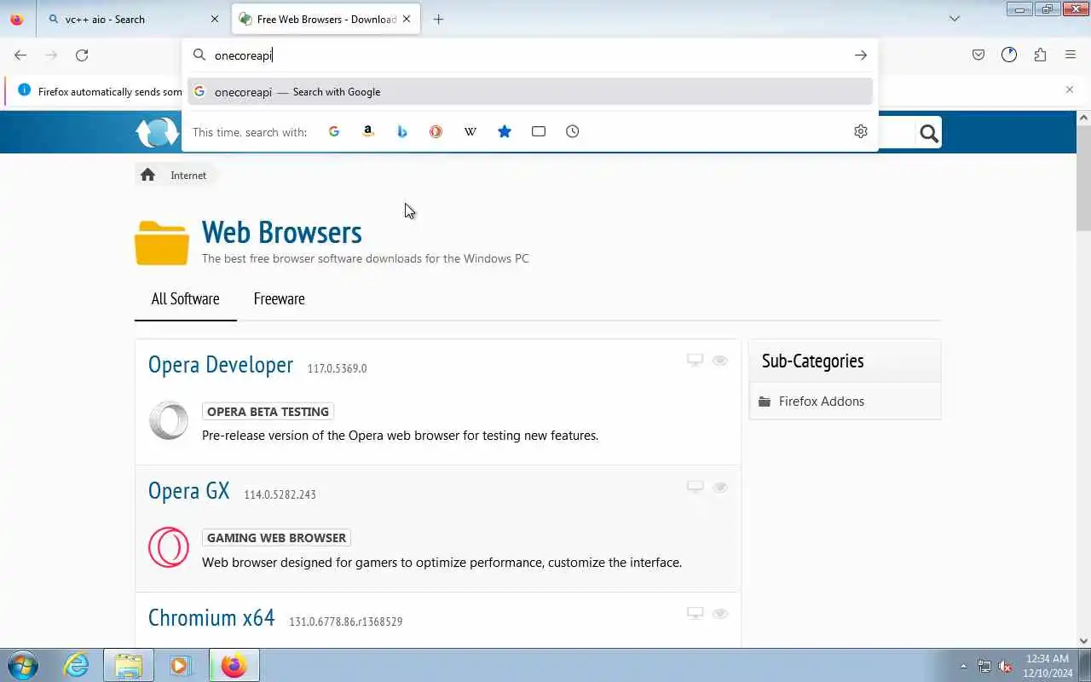Search with Wikipedia icon this time
Image resolution: width=1091 pixels, height=682 pixels.
pyautogui.click(x=470, y=131)
